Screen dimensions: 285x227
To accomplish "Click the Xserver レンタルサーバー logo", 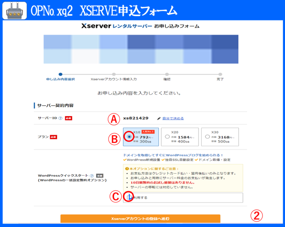I will [116, 26].
